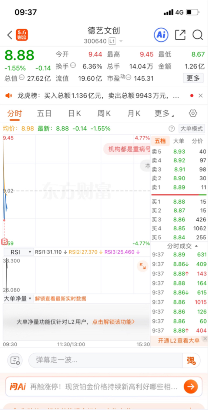Open the Ai assistant icon
Screen dimensions: 208x410
[x=161, y=35]
